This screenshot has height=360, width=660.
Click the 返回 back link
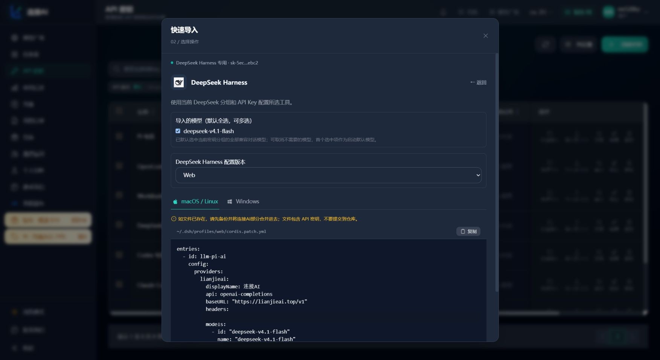[x=478, y=82]
